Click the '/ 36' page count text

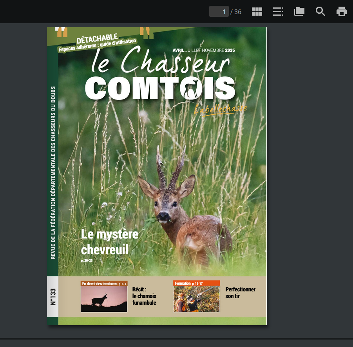click(x=236, y=12)
